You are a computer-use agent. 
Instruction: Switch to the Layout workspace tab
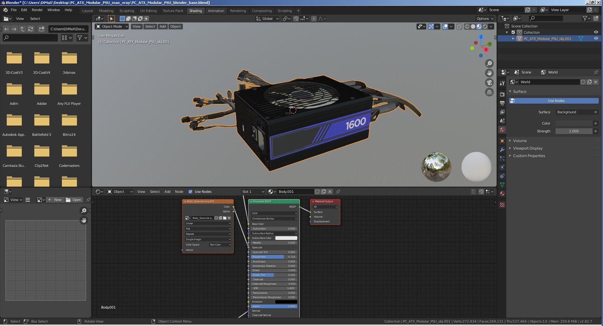87,11
